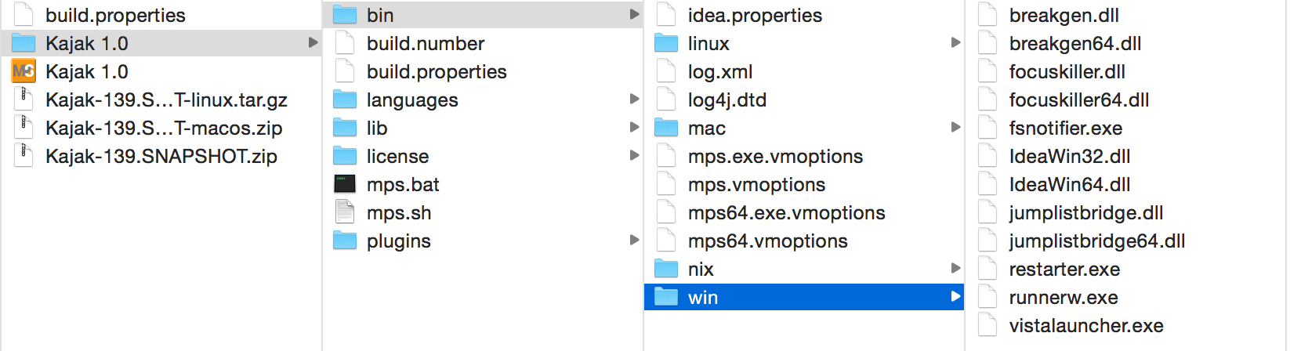This screenshot has width=1290, height=351.
Task: Click the nix folder icon
Action: 666,269
